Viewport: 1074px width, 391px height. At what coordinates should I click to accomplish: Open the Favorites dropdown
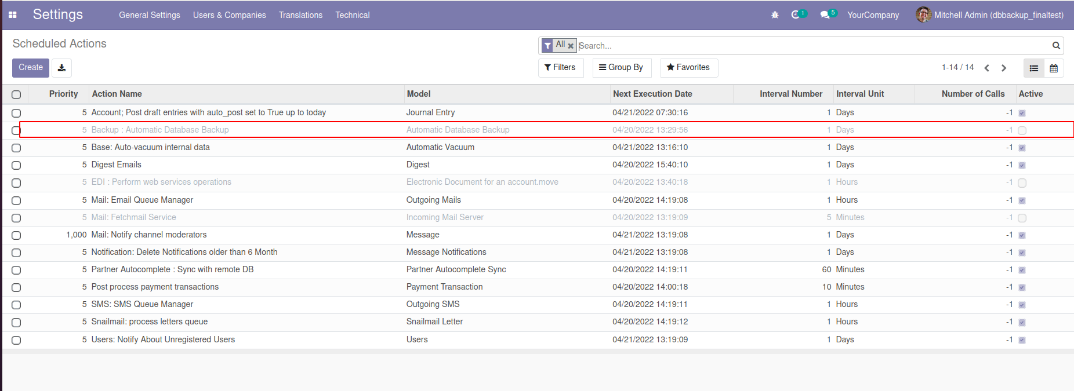pyautogui.click(x=689, y=68)
